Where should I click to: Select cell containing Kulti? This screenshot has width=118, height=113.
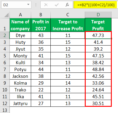(x=20, y=62)
